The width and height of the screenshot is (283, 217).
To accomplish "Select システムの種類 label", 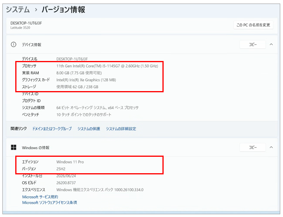I will [x=33, y=108].
